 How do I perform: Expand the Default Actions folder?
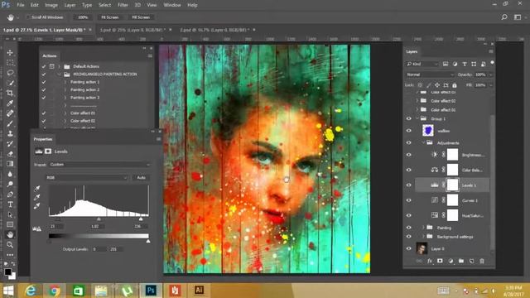coord(59,66)
